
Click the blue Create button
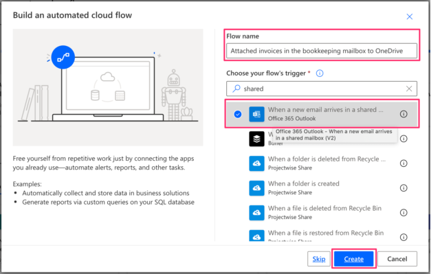[353, 259]
